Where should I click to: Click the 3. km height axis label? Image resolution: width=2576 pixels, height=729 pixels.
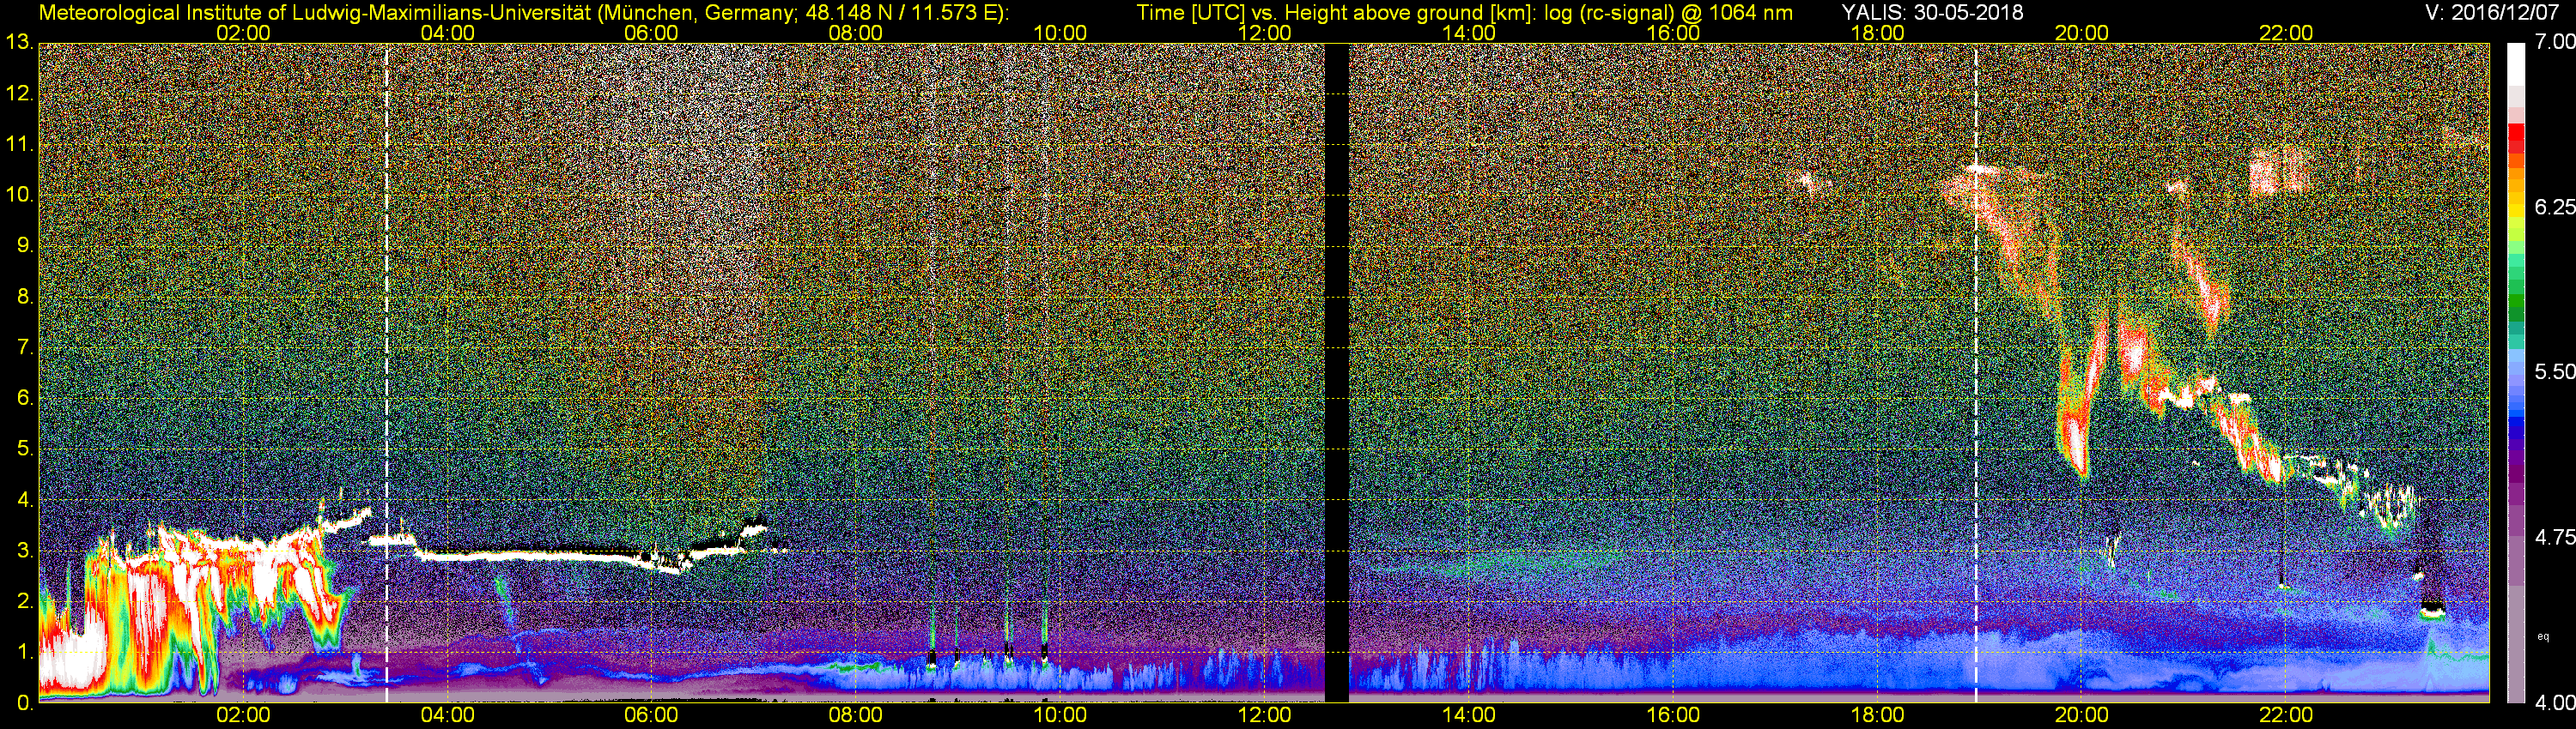pyautogui.click(x=24, y=551)
